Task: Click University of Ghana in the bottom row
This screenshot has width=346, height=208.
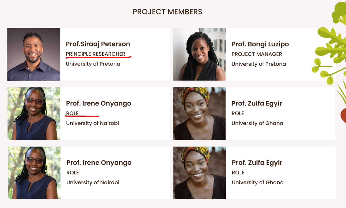Action: (258, 182)
